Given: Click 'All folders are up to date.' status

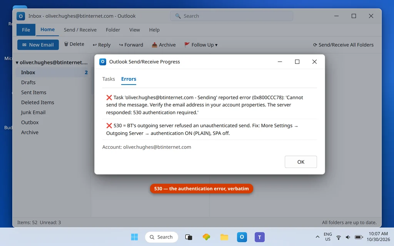Looking at the screenshot, I should click(x=349, y=223).
